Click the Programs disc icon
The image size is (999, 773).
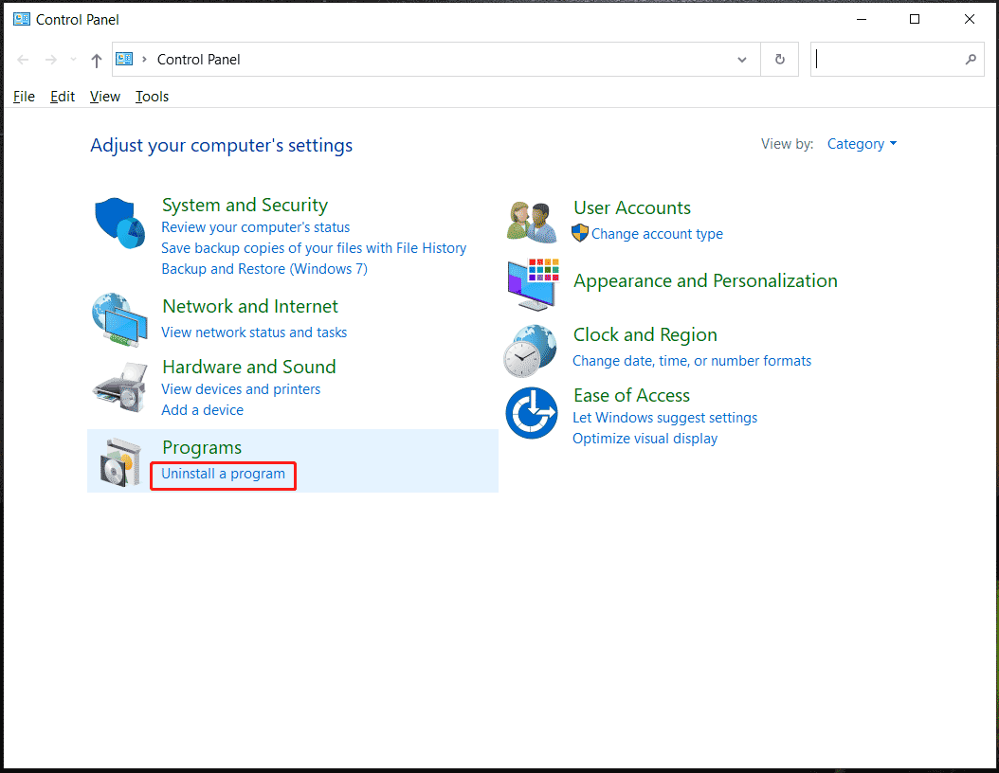[x=119, y=463]
